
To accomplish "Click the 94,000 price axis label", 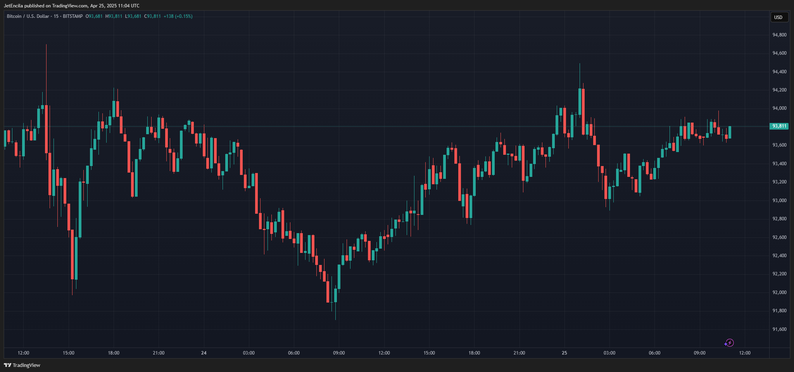I will tap(780, 108).
